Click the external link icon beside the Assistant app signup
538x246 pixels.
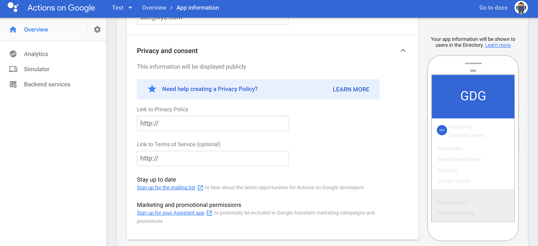(x=209, y=213)
